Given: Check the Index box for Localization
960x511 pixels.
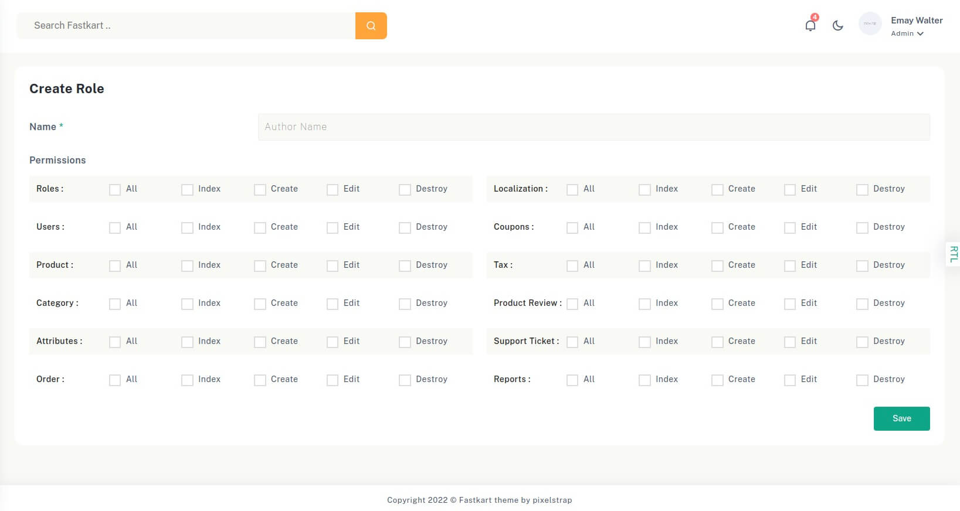Looking at the screenshot, I should click(x=644, y=190).
